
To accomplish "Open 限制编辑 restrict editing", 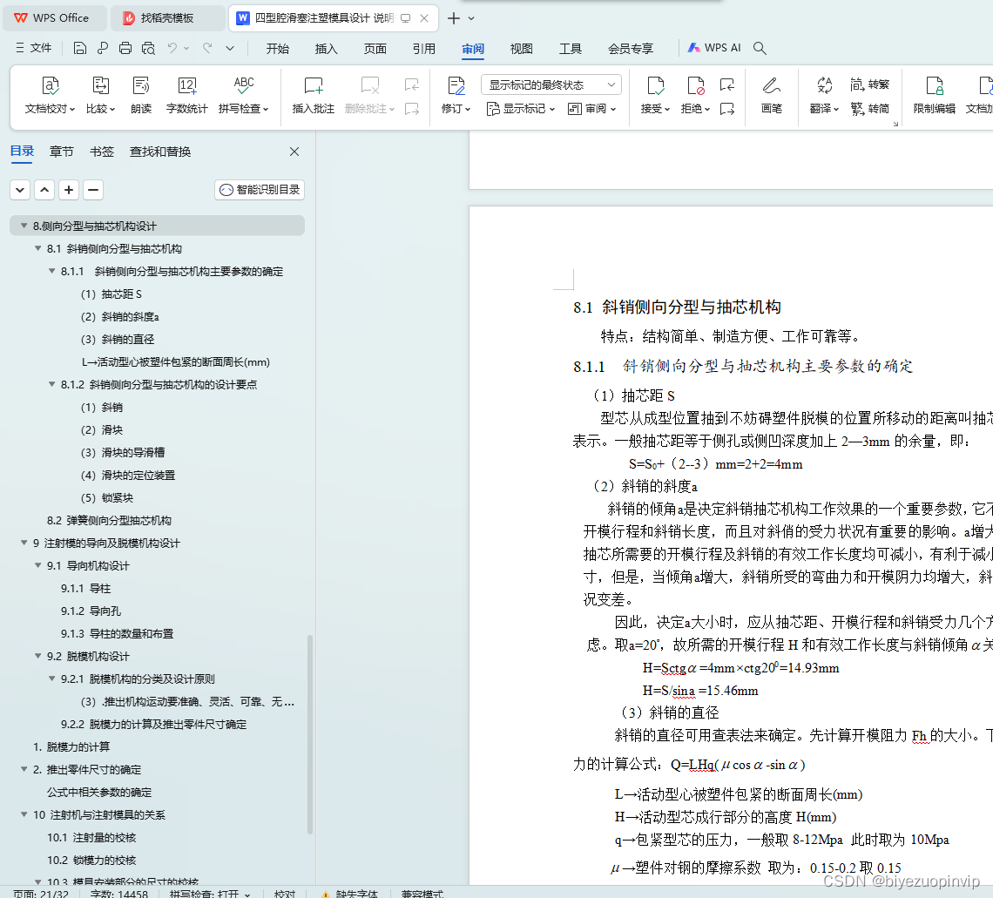I will [x=935, y=95].
